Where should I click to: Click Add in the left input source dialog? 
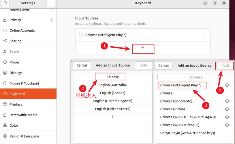tap(144, 65)
